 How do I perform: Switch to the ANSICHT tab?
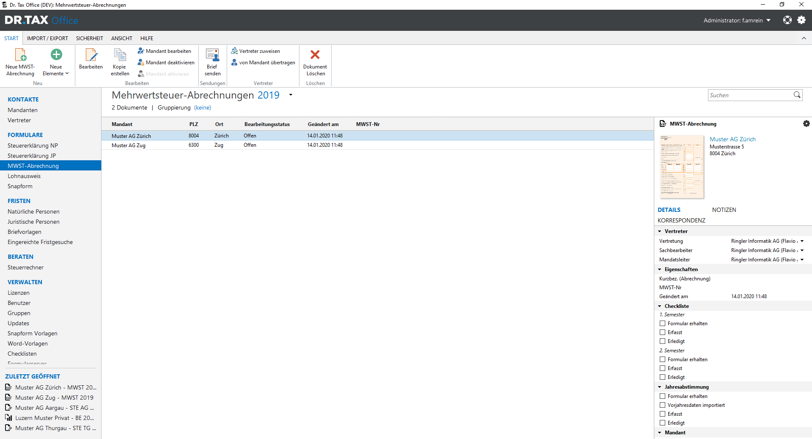tap(122, 38)
